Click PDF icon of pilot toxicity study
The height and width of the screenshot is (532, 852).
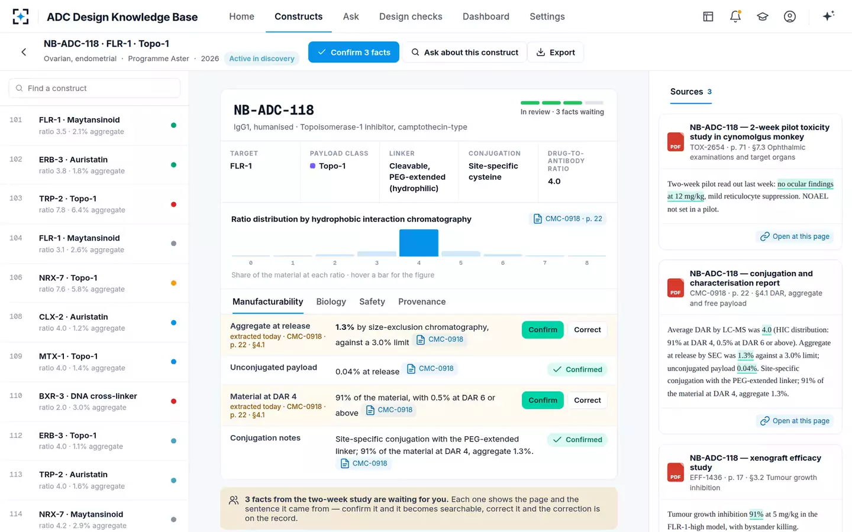point(676,142)
